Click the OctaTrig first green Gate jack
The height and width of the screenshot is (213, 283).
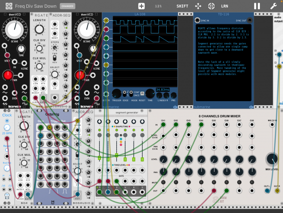tap(41, 127)
